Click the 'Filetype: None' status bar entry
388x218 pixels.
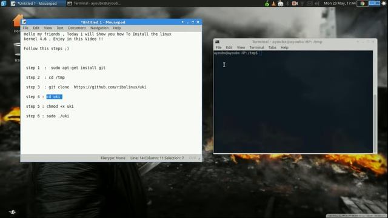113,158
